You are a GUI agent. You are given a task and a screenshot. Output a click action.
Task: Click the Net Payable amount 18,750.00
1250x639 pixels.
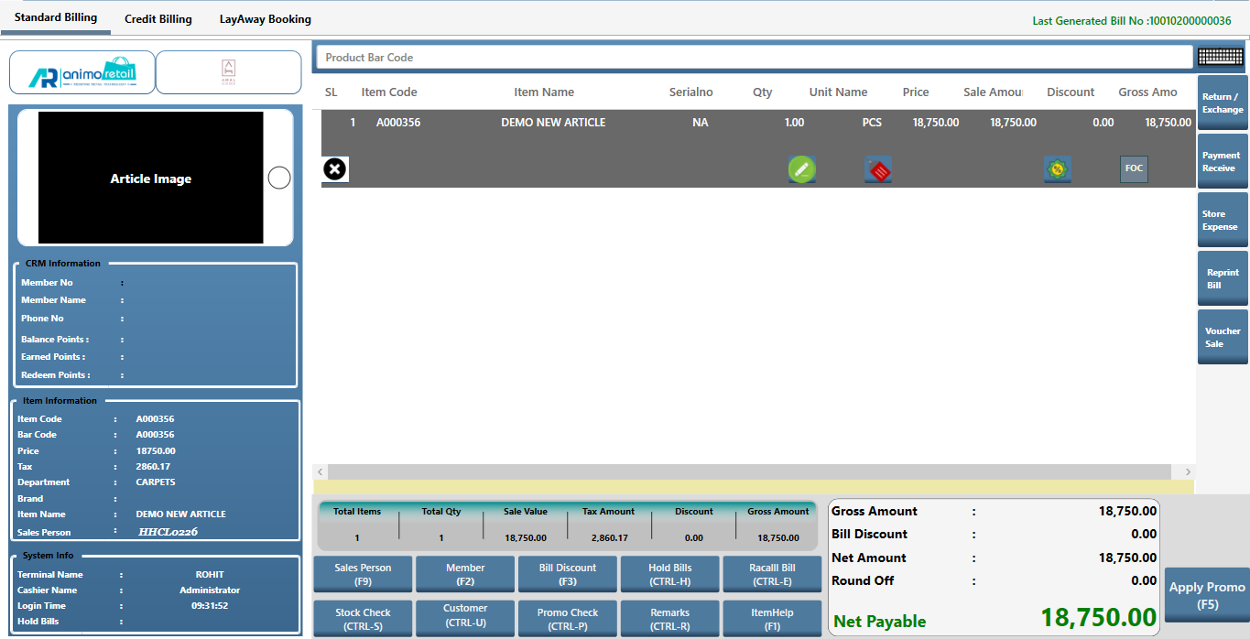(x=1098, y=618)
